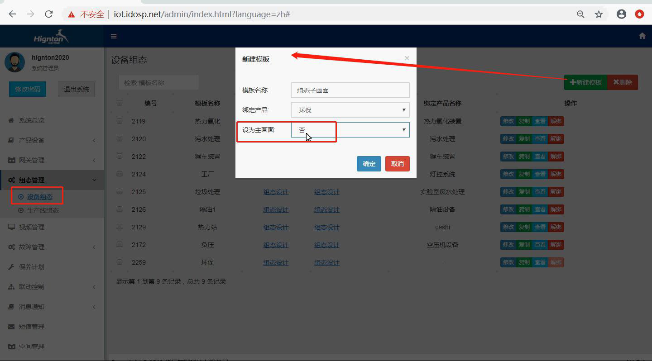652x361 pixels.
Task: Click the browser back arrow
Action: point(12,14)
